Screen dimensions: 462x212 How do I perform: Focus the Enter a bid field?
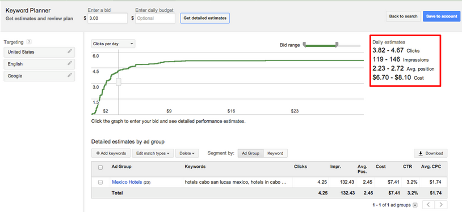(x=107, y=18)
